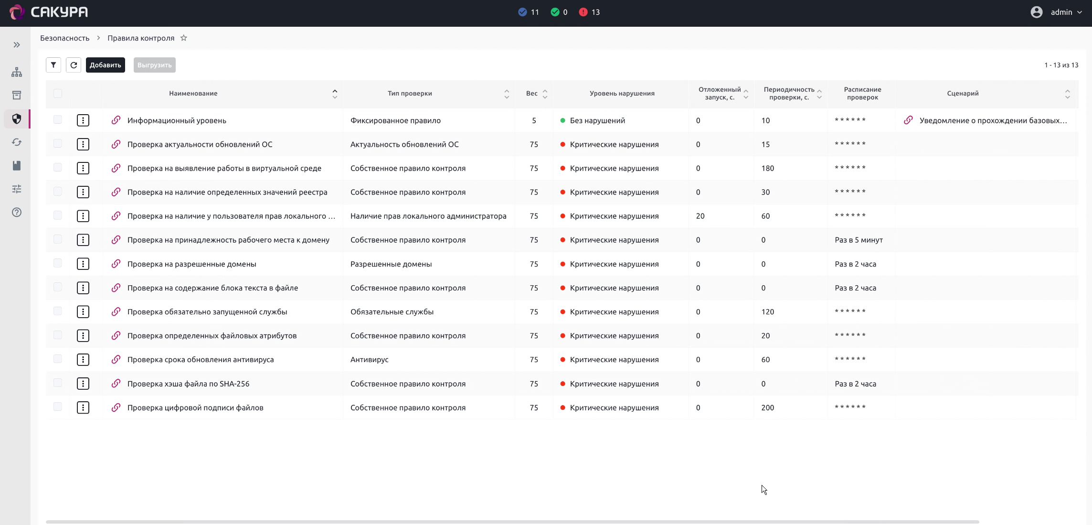Open the network hierarchy sidebar icon
This screenshot has width=1092, height=525.
(17, 72)
